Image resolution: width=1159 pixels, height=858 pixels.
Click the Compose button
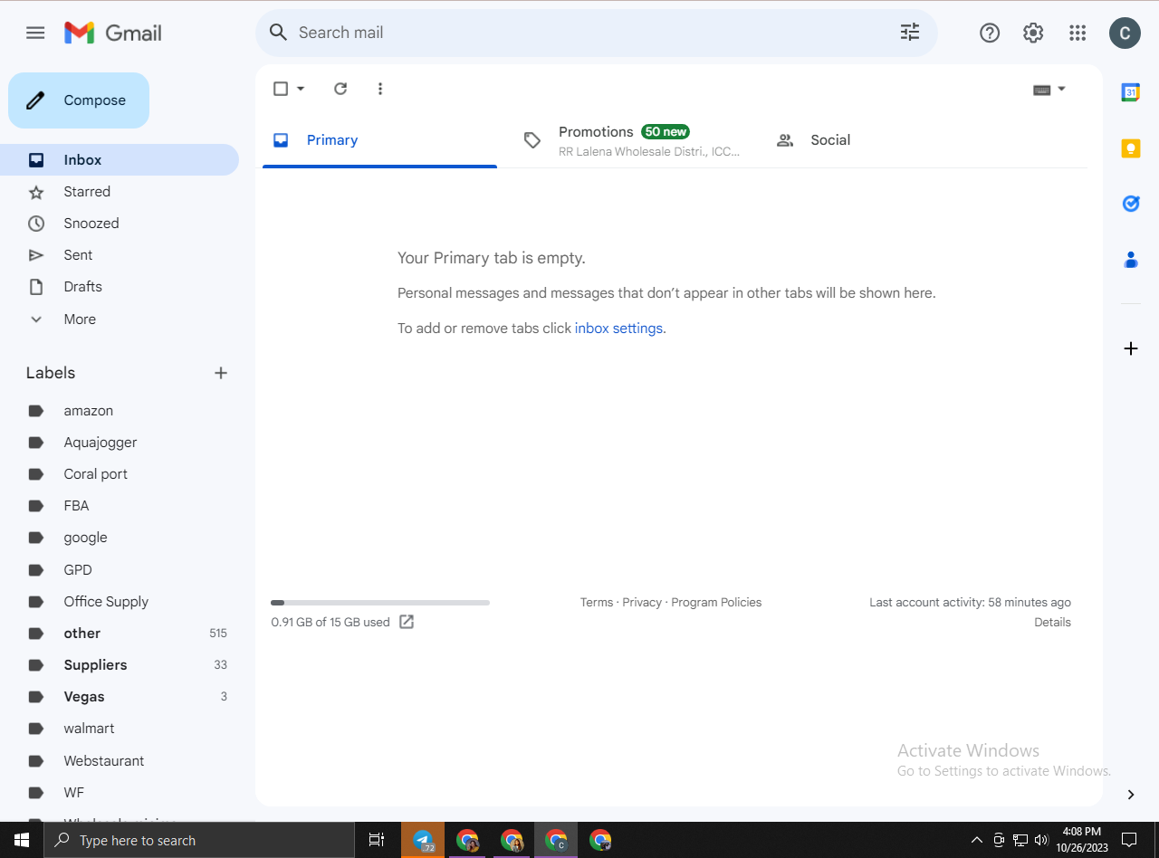[x=79, y=100]
